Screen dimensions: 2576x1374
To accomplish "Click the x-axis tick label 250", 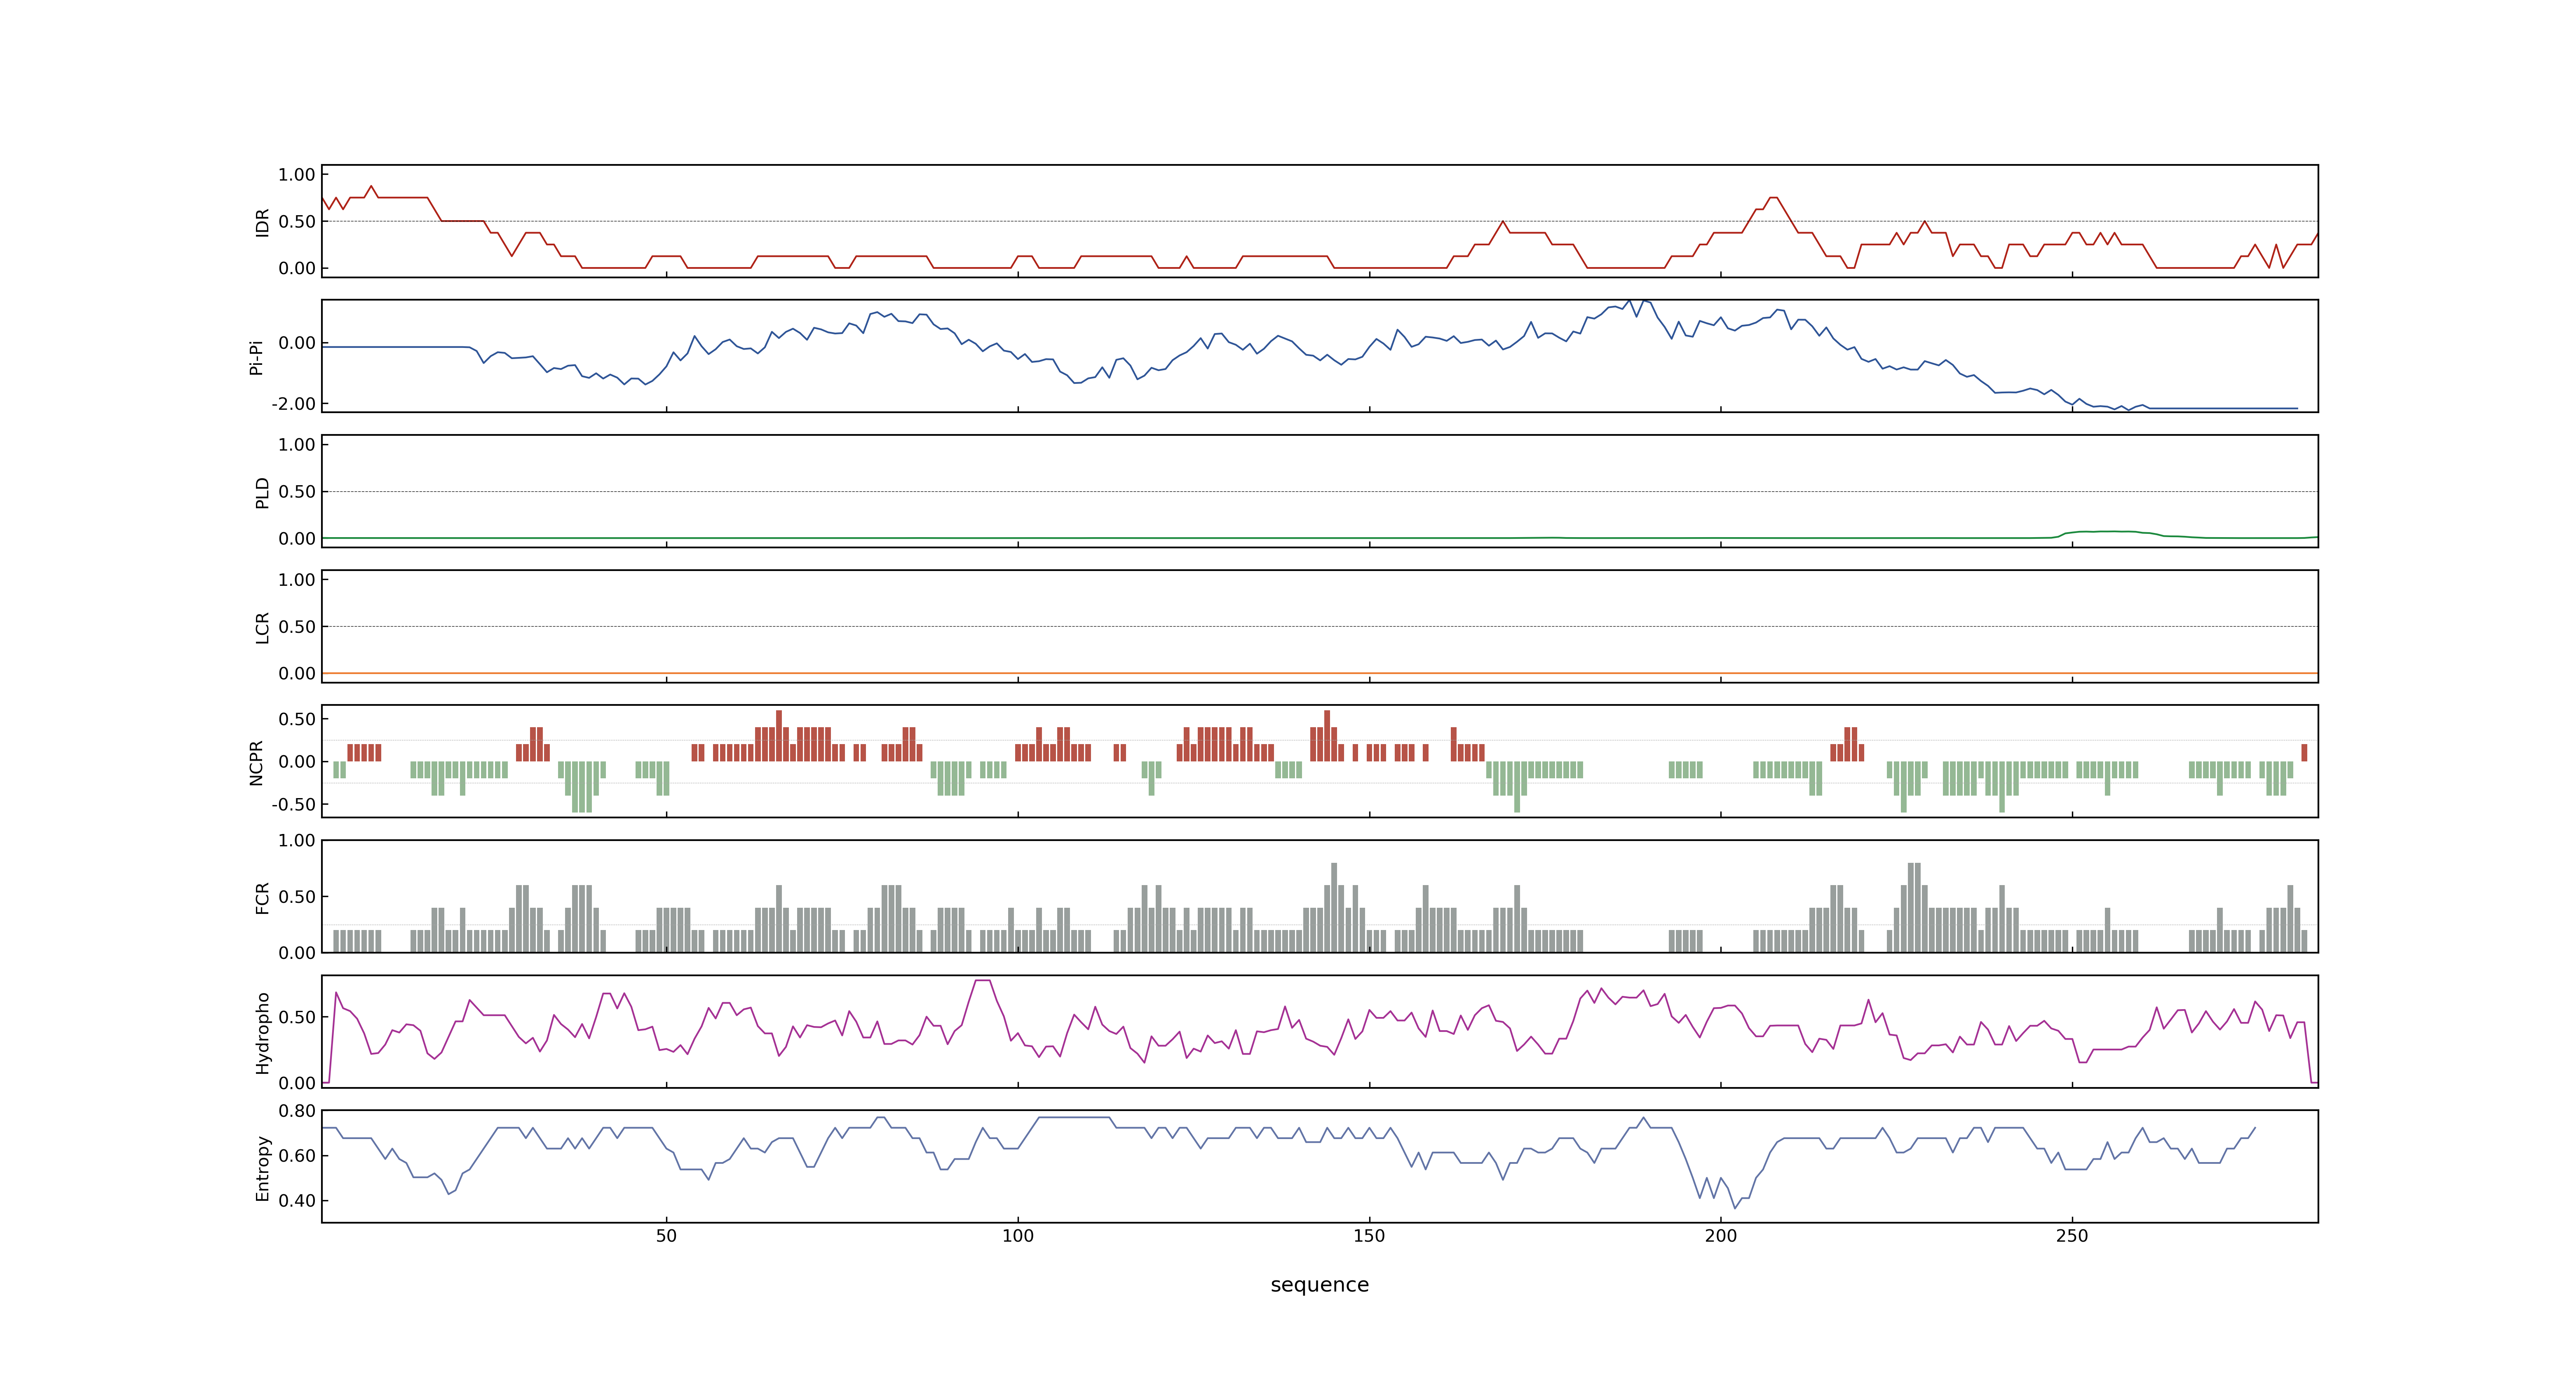I will coord(2072,1236).
